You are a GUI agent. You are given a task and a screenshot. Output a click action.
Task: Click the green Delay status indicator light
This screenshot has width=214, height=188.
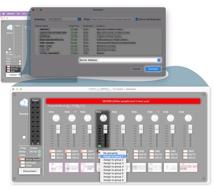39,152
